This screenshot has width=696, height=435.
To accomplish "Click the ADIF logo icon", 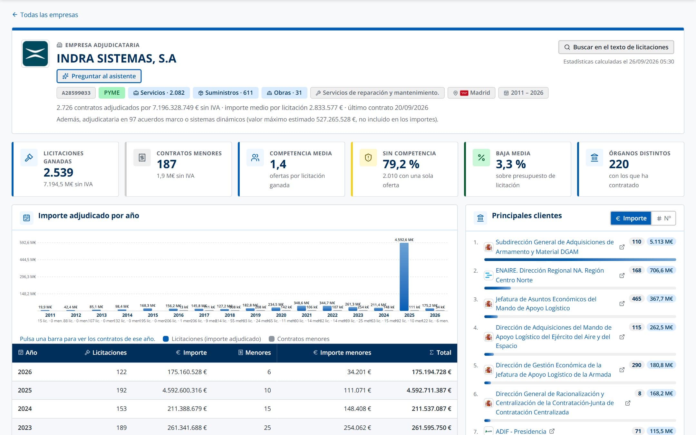I will (x=488, y=431).
